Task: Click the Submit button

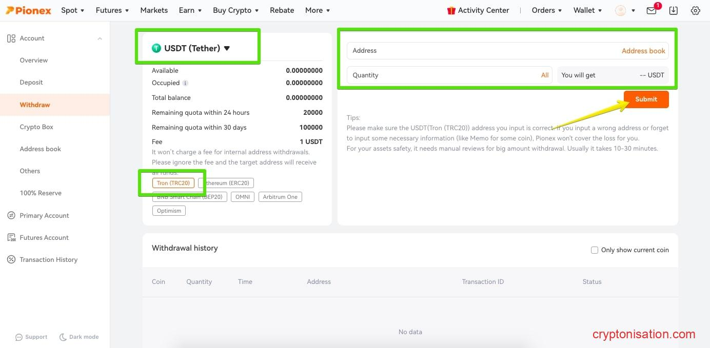Action: [646, 99]
